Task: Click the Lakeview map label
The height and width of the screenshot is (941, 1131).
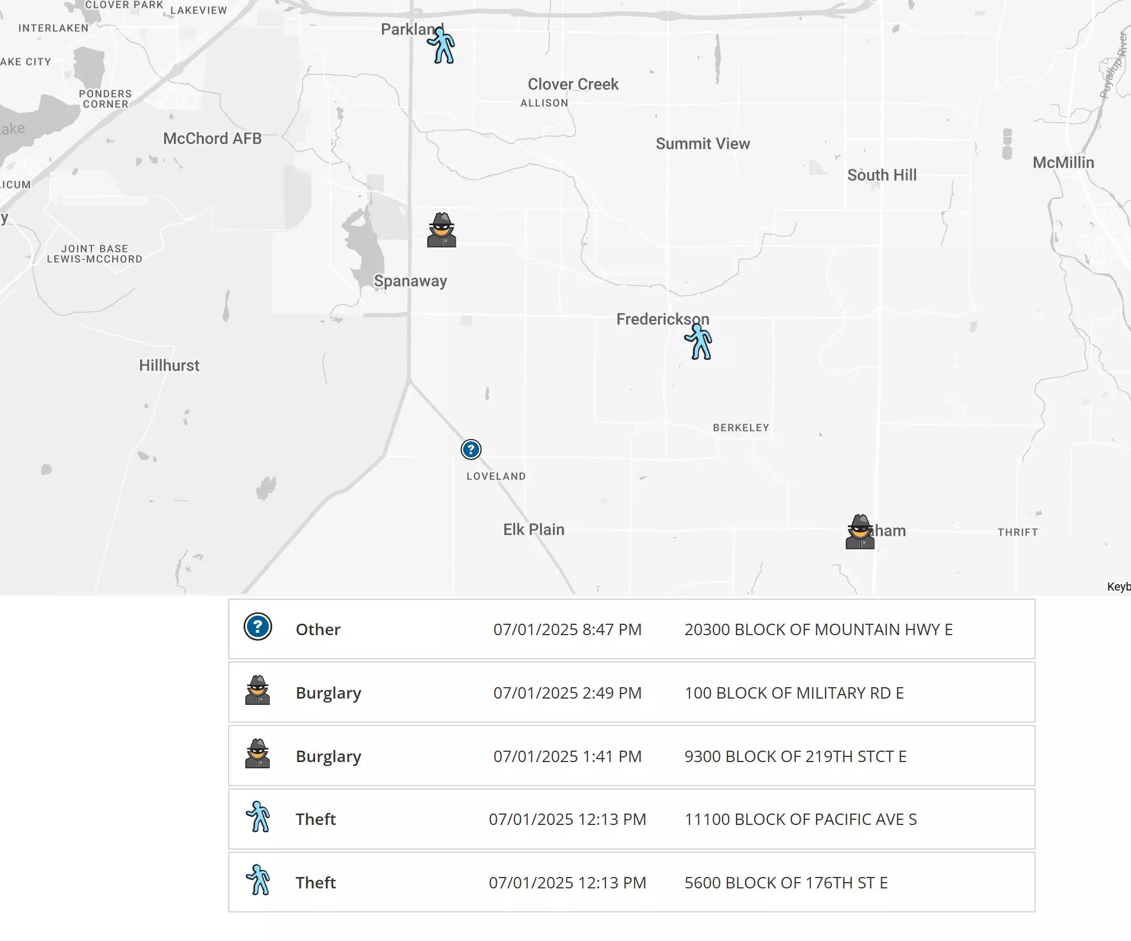Action: pos(198,10)
